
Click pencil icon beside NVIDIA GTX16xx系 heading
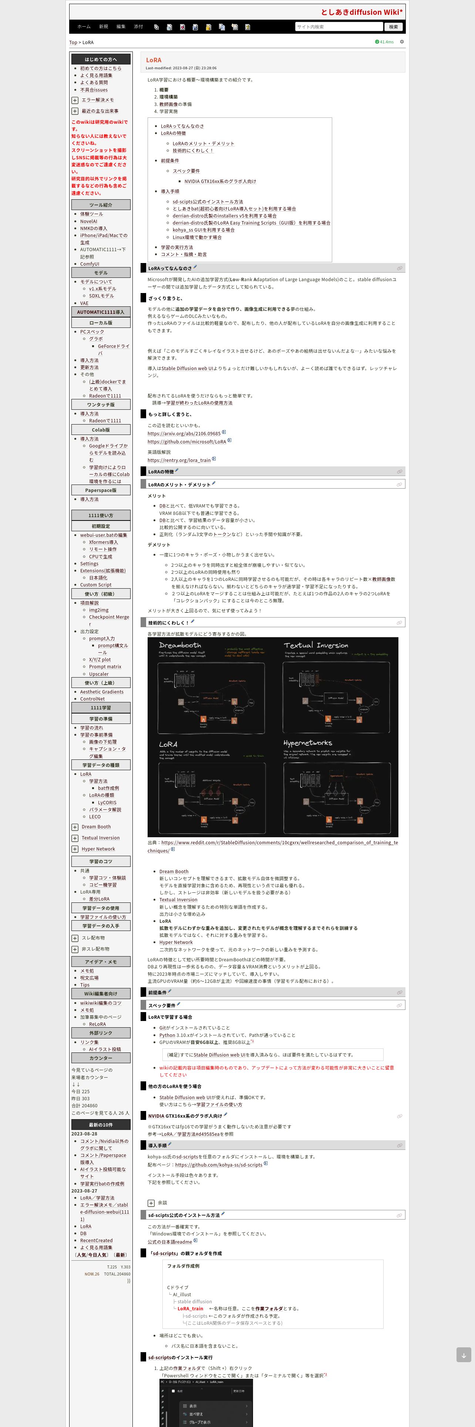click(x=226, y=1115)
